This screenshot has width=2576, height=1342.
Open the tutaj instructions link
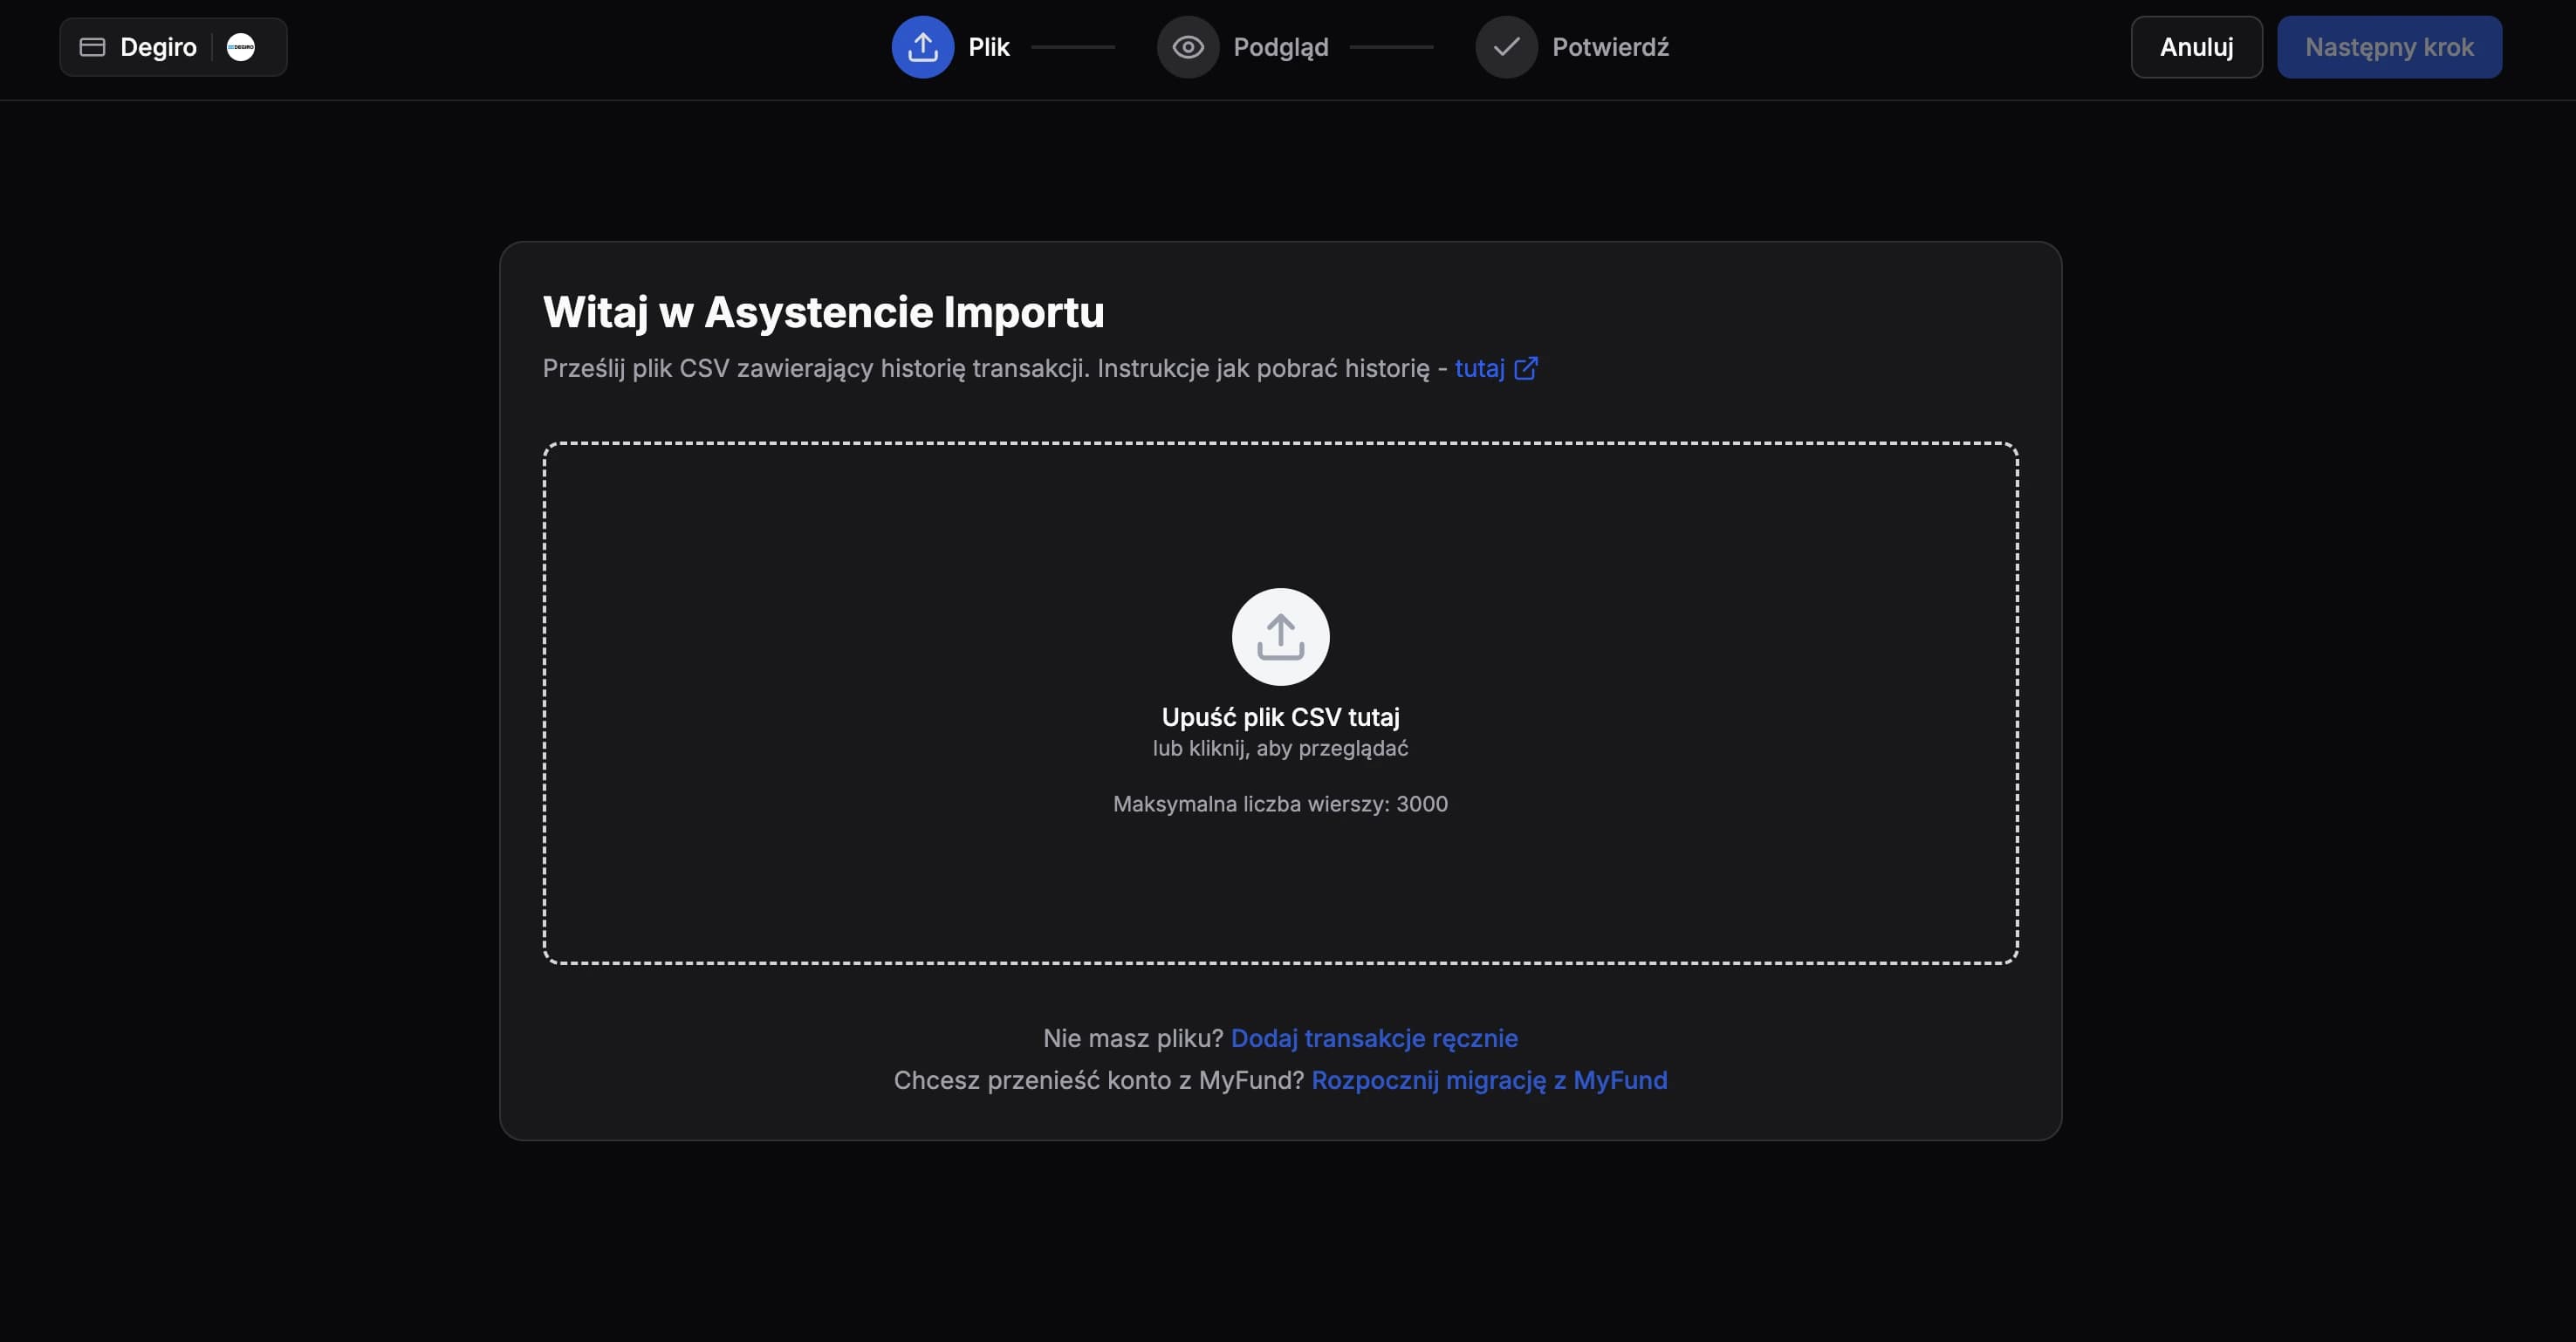[1479, 368]
